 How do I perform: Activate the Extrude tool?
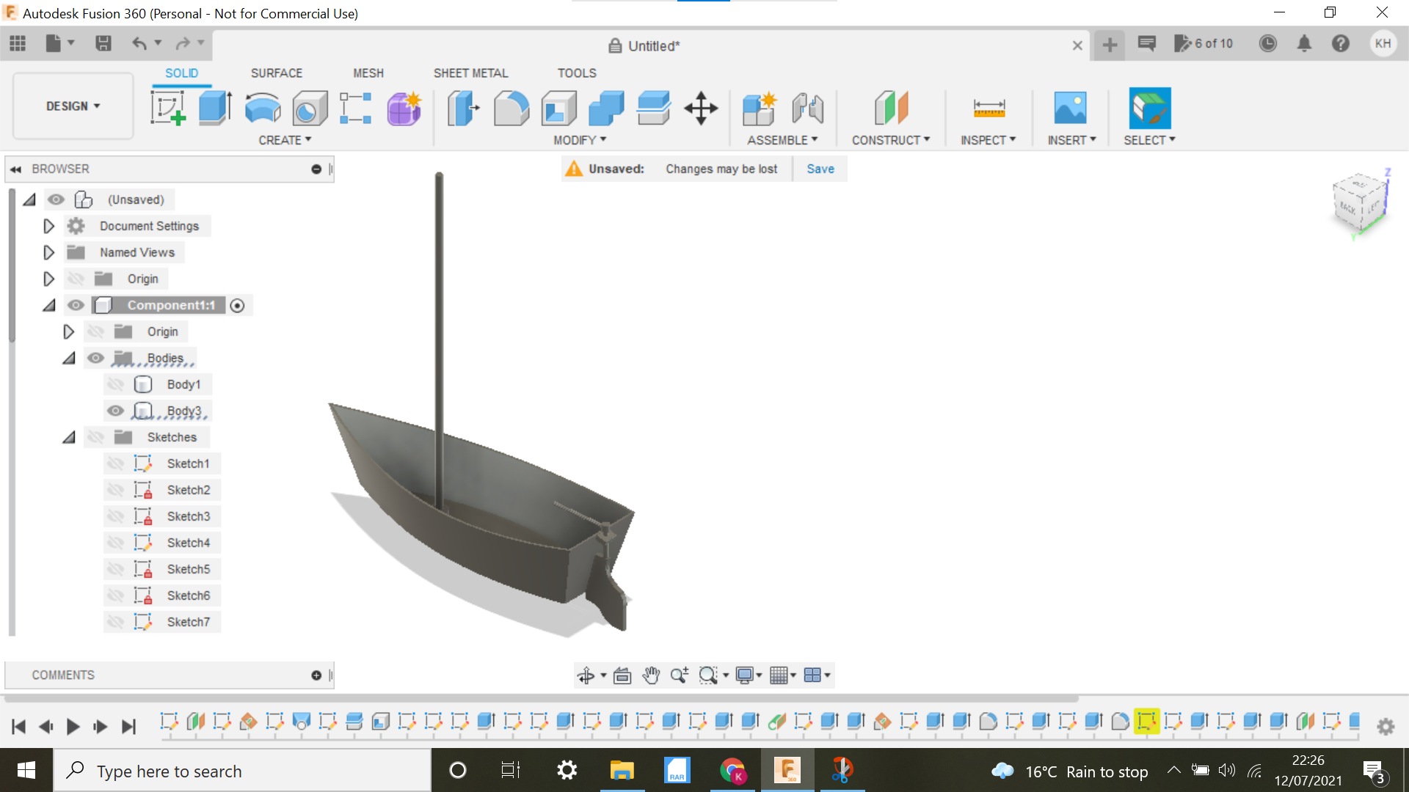click(x=214, y=108)
